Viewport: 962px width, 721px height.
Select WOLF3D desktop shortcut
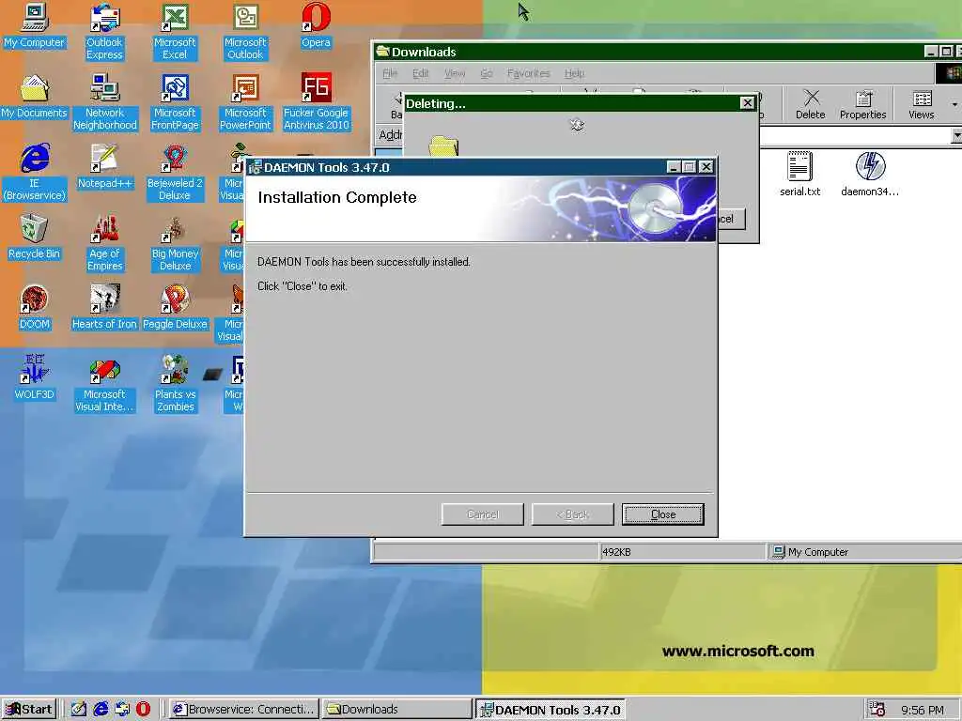(x=35, y=378)
